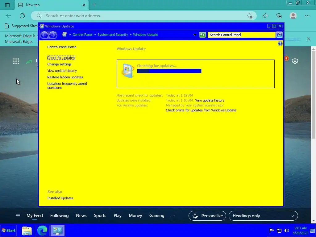
Task: Click the refresh icon beside the address bar
Action: (x=202, y=35)
